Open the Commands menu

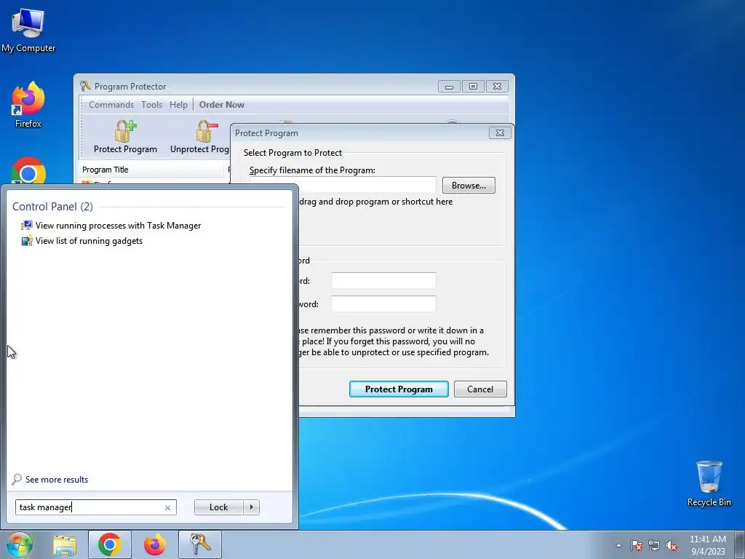[x=111, y=105]
